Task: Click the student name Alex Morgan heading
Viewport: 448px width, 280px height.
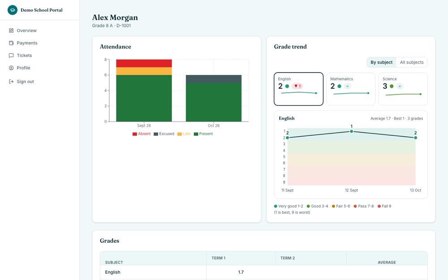Action: click(115, 17)
